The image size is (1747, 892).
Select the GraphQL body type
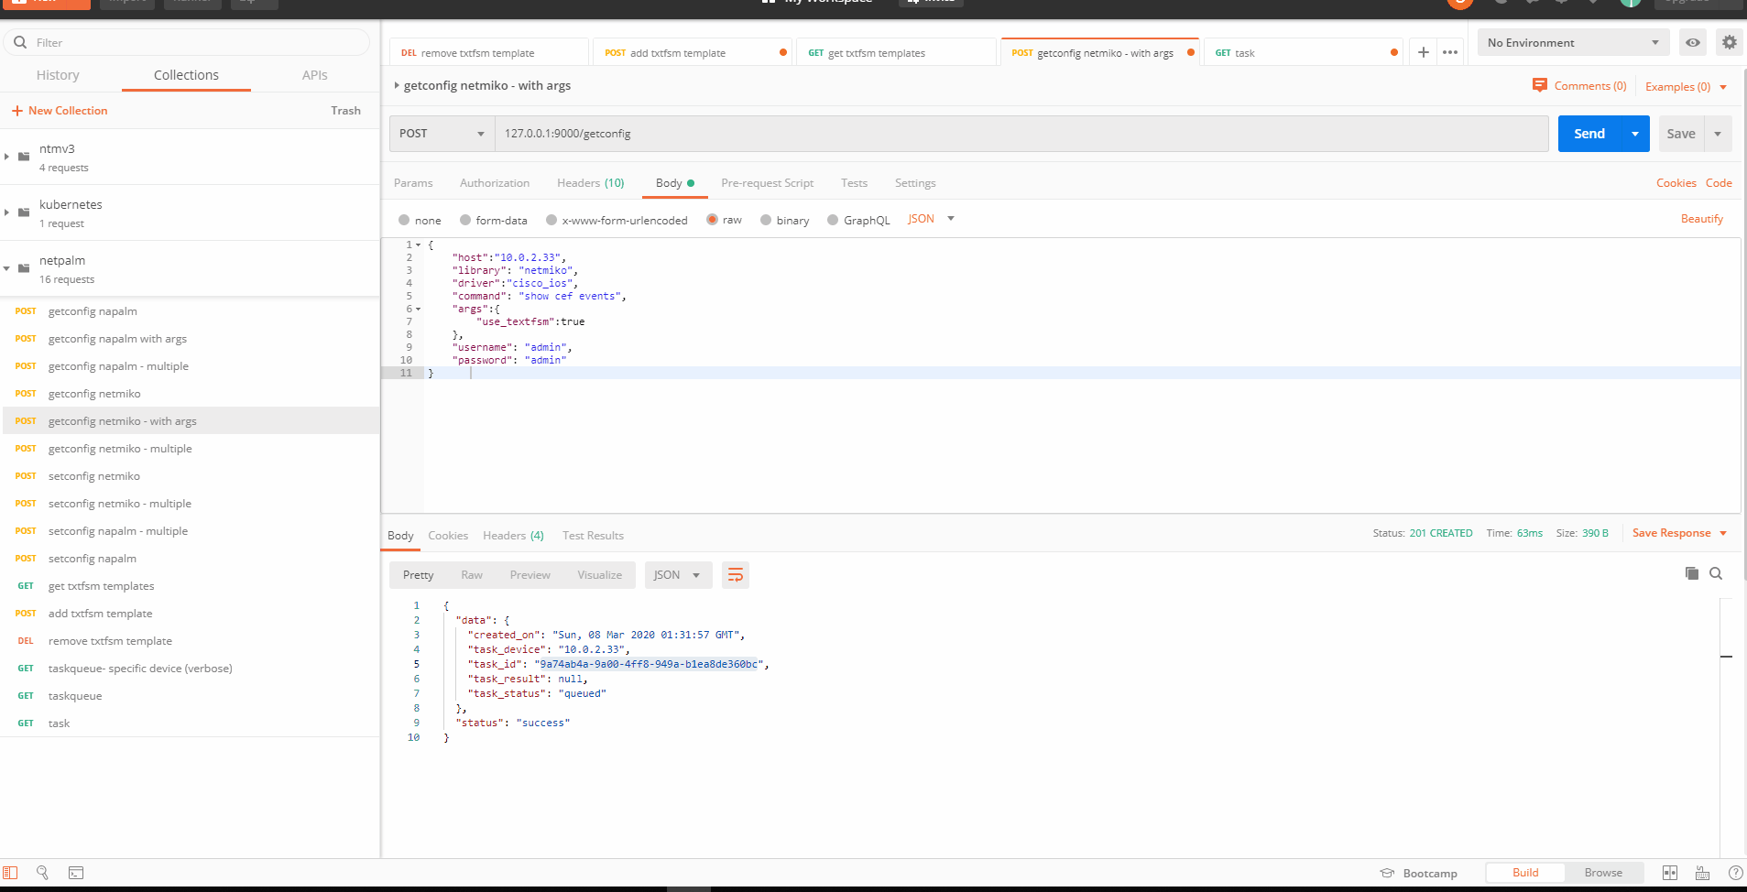pos(833,220)
